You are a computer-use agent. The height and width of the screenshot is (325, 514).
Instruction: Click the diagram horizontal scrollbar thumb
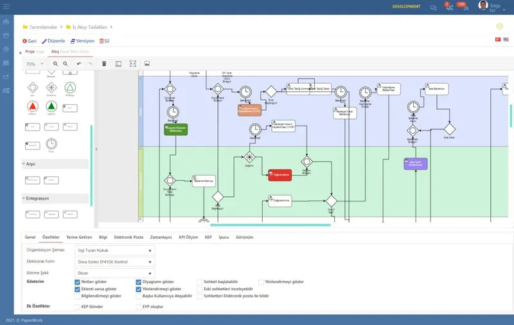(270, 225)
